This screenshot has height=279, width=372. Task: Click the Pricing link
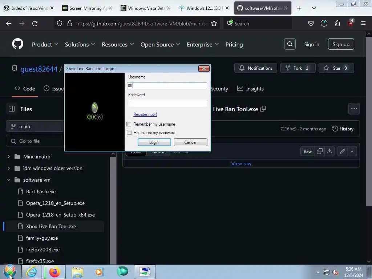[234, 44]
